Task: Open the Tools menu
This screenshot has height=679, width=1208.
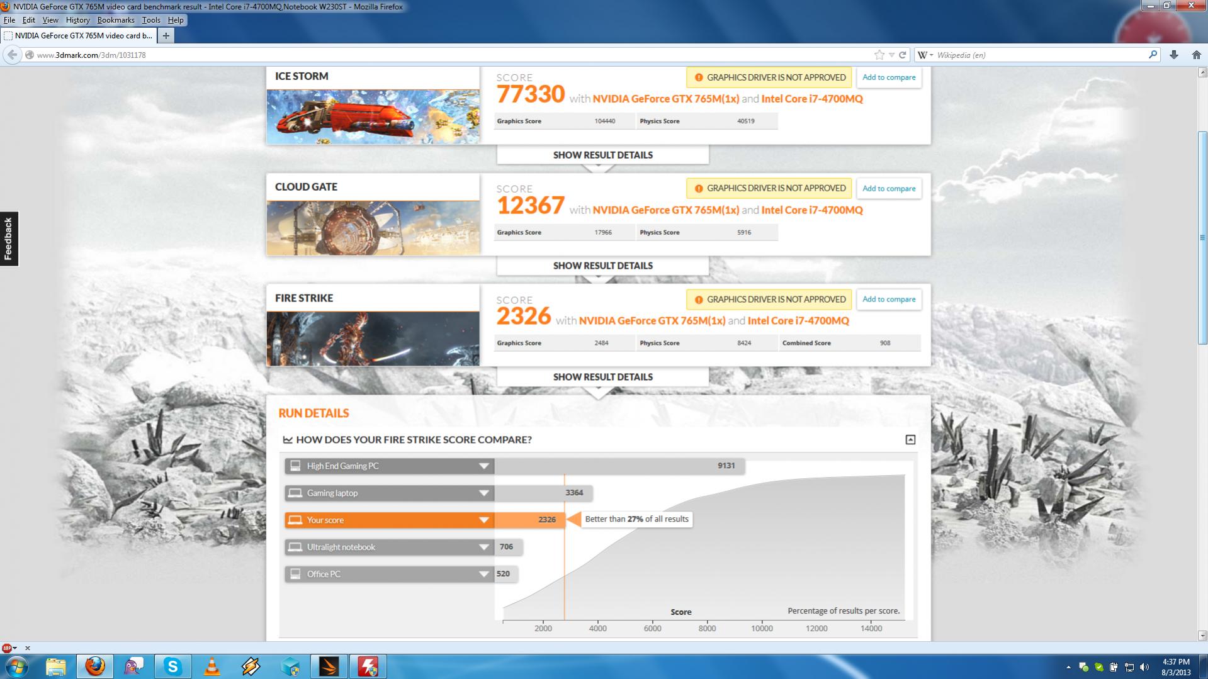Action: coord(151,20)
